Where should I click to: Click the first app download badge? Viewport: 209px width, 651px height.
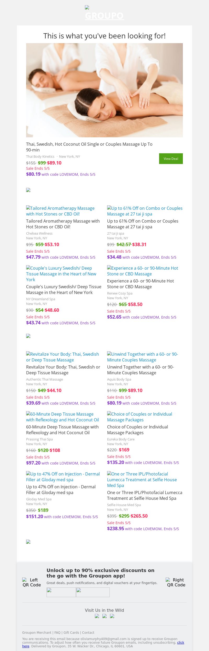pos(61,592)
